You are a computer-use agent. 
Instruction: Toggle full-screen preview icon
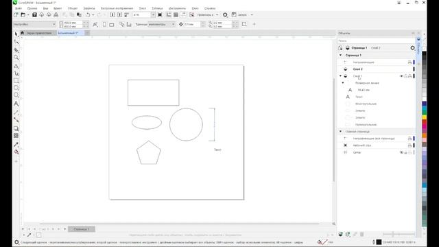160,14
